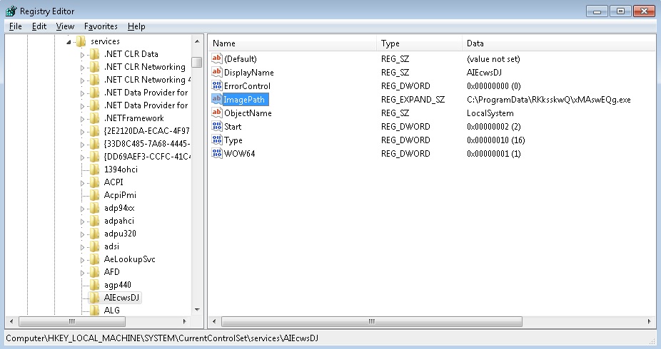Click values pane scroll right arrow
Image resolution: width=661 pixels, height=349 pixels.
coord(649,322)
